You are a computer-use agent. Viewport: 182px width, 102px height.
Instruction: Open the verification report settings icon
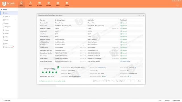pos(139,15)
